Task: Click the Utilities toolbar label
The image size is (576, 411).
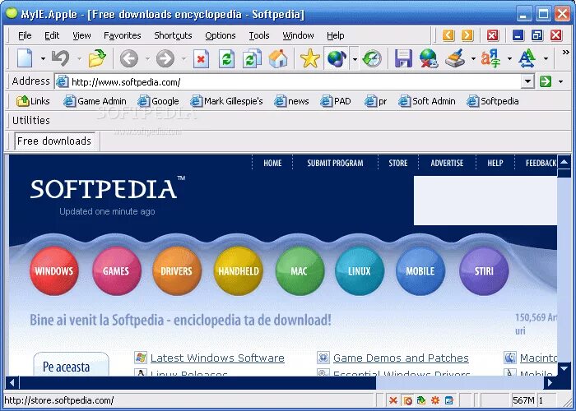Action: tap(31, 120)
